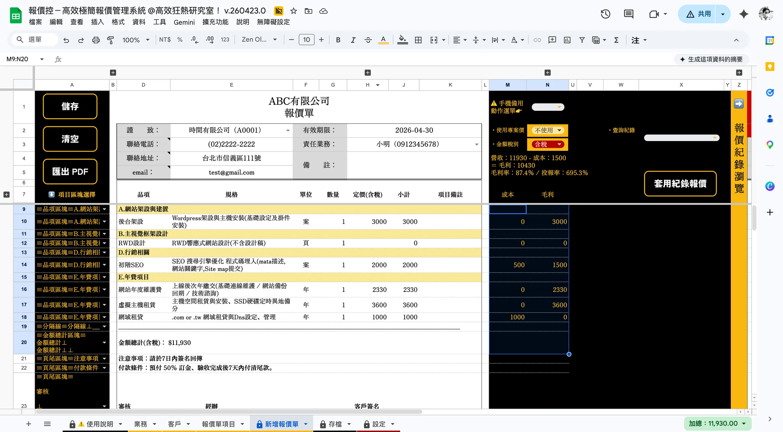
Task: Collapse the toolbar with up chevron
Action: pos(736,40)
